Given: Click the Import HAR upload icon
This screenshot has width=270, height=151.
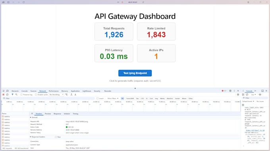Looking at the screenshot, I should pyautogui.click(x=71, y=94).
